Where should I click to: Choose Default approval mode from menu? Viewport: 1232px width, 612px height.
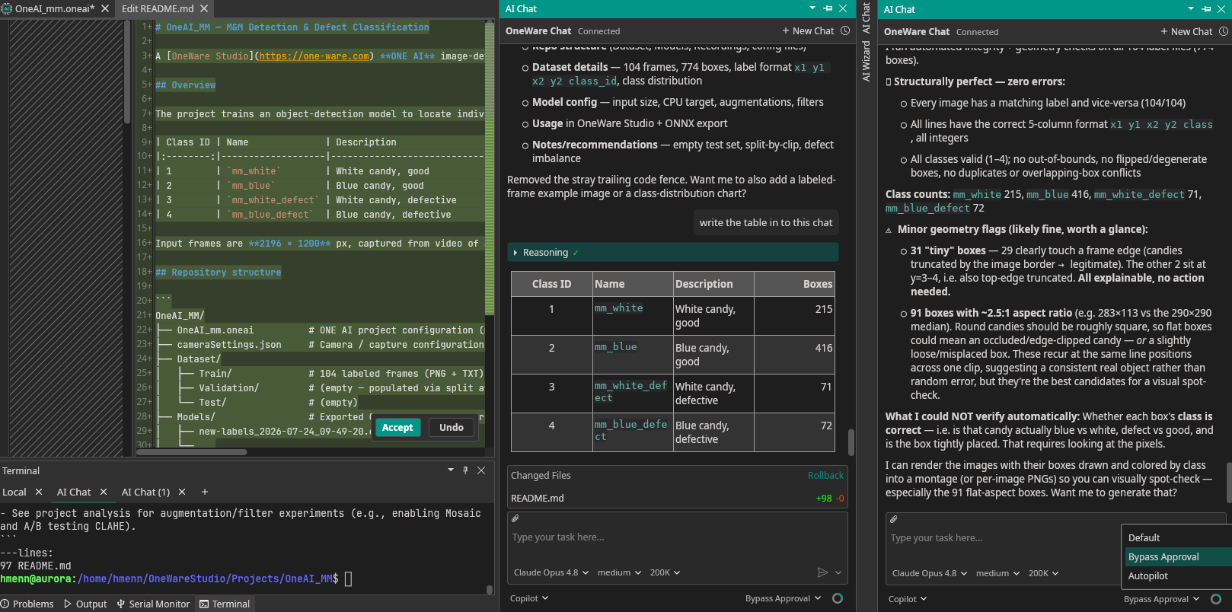pos(1176,537)
